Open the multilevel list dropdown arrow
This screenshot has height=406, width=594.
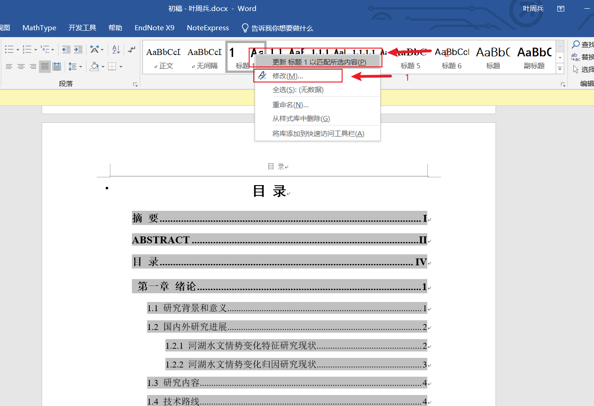tap(53, 49)
